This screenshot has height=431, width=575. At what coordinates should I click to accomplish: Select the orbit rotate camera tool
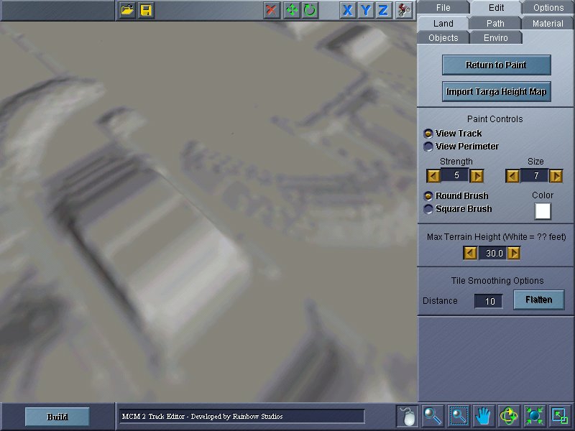(509, 417)
